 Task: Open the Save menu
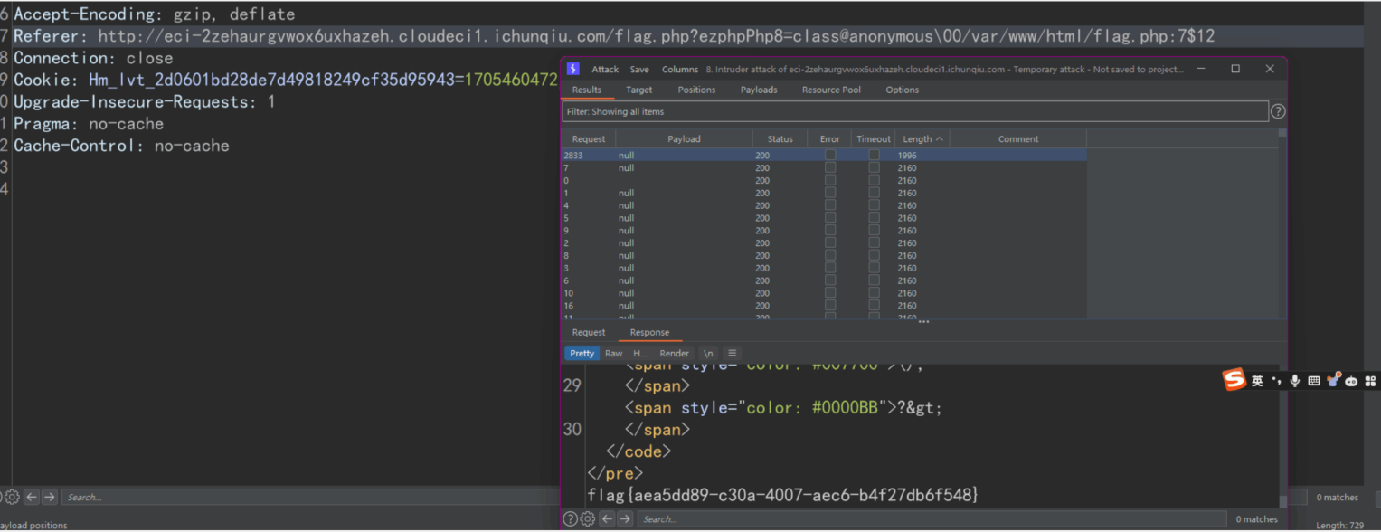(639, 70)
